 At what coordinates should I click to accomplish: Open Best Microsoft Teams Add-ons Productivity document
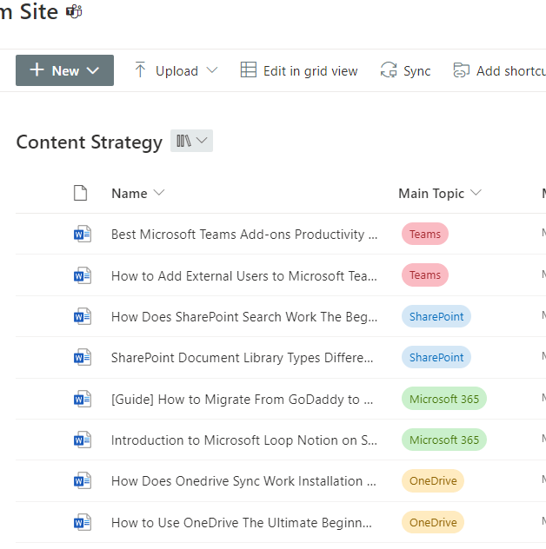[x=244, y=235]
